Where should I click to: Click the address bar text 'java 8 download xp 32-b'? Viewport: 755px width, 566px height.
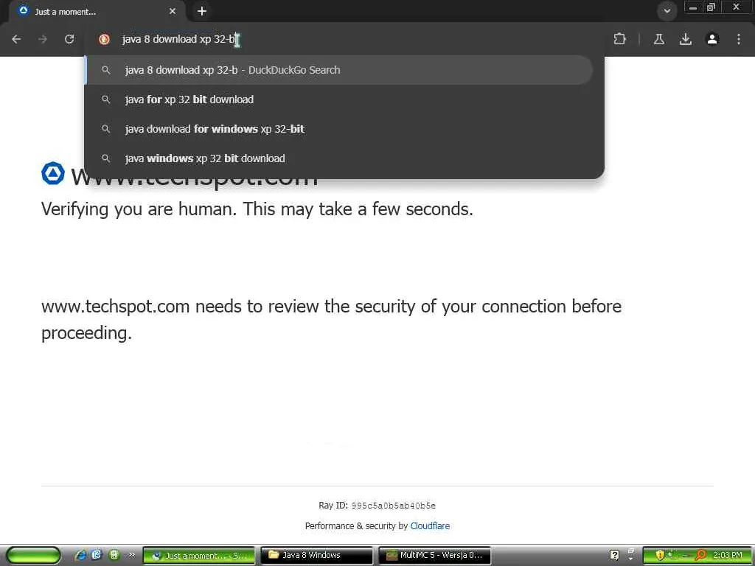click(178, 39)
